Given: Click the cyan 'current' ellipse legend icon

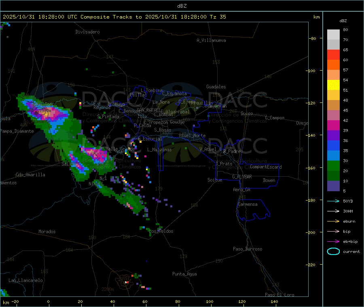Looking at the screenshot, I should [333, 251].
